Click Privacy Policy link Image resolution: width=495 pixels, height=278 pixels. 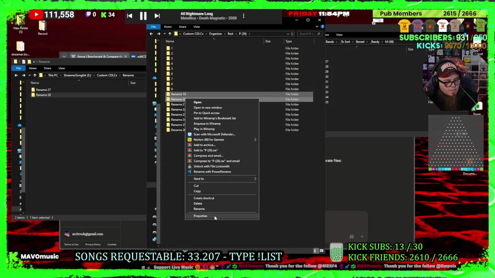(93, 244)
